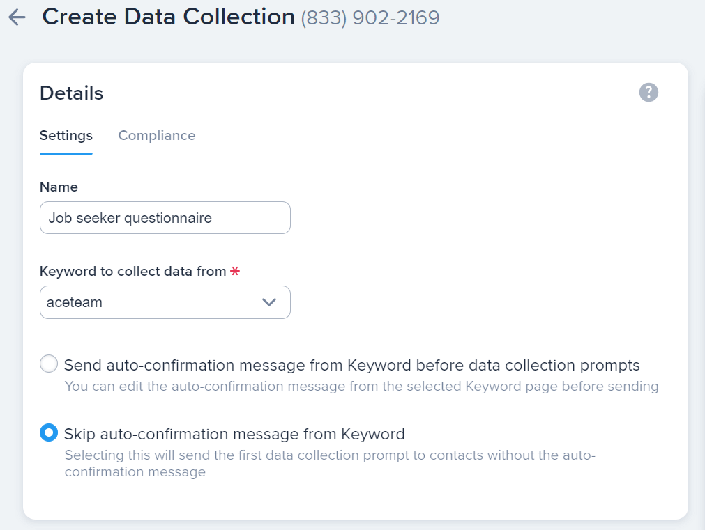Click the back arrow next to Create Data Collection

[15, 17]
